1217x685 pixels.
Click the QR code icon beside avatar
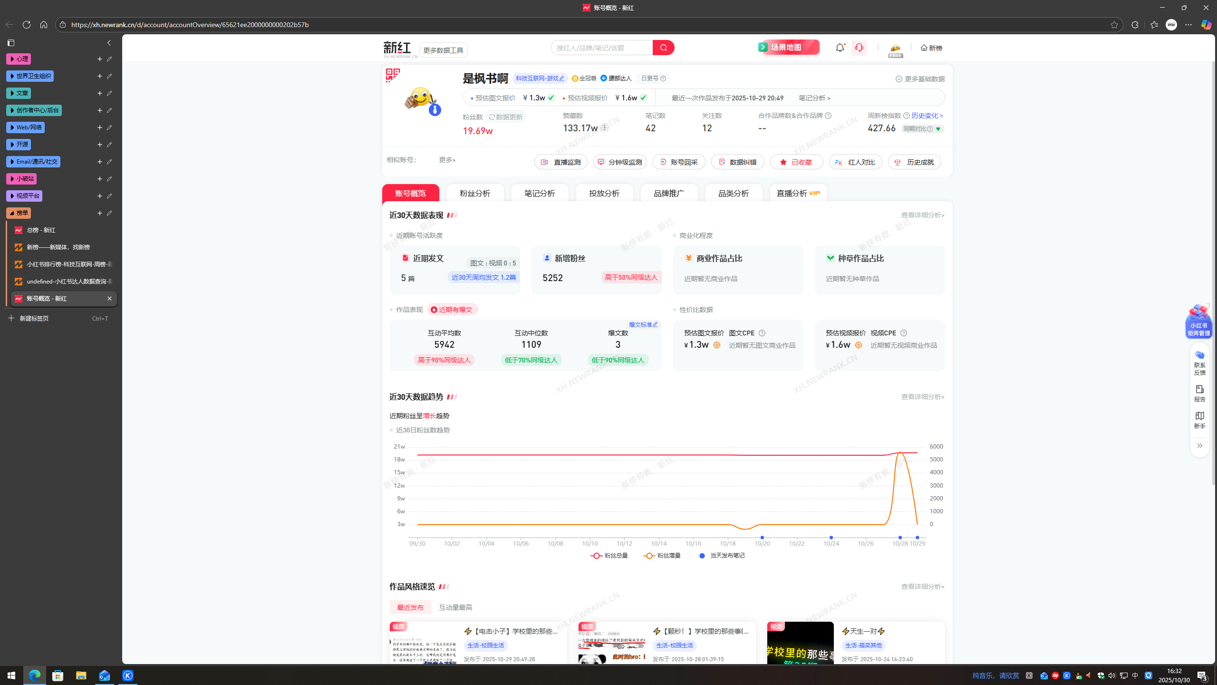pyautogui.click(x=392, y=75)
